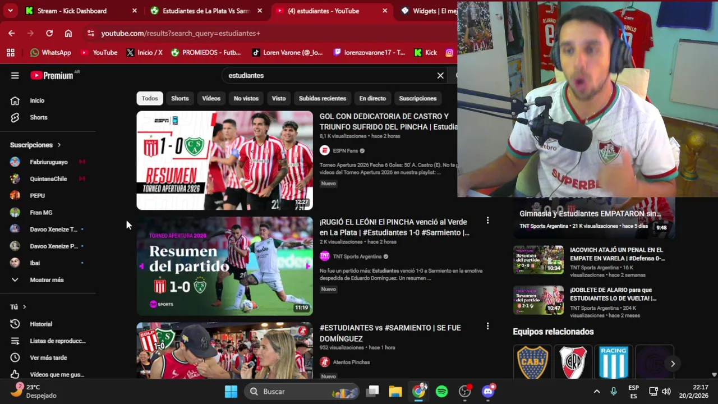
Task: Open the bookmarks apps grid icon
Action: 10,52
